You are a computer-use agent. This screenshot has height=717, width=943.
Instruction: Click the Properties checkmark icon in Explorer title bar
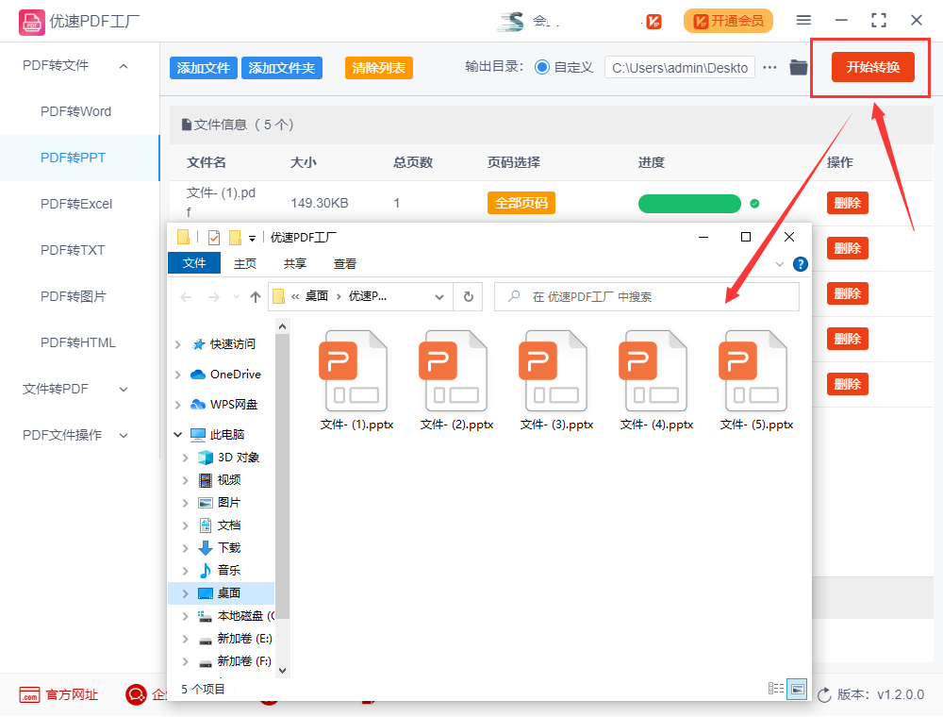(x=214, y=238)
